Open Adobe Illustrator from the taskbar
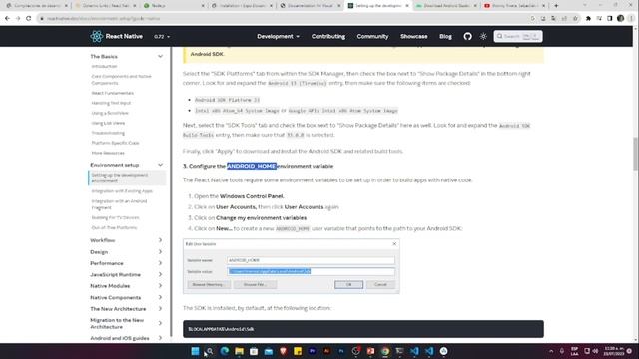This screenshot has width=639, height=359. [326, 351]
